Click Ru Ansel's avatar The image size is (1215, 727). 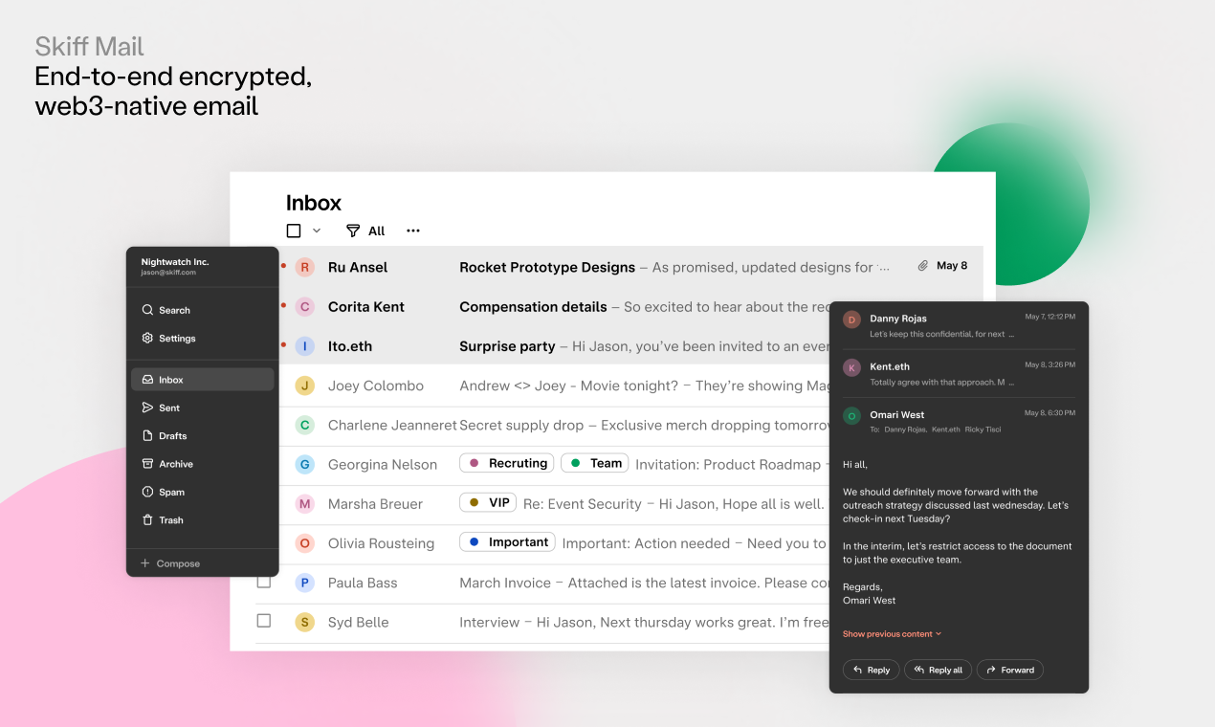pos(305,267)
